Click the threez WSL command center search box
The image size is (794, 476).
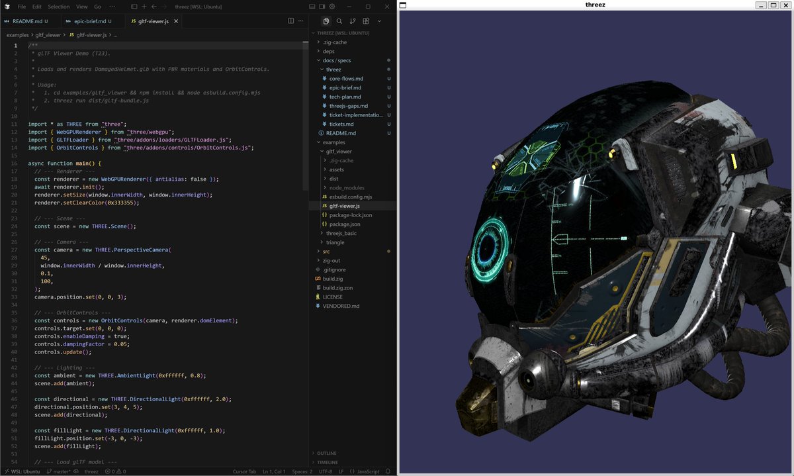198,7
